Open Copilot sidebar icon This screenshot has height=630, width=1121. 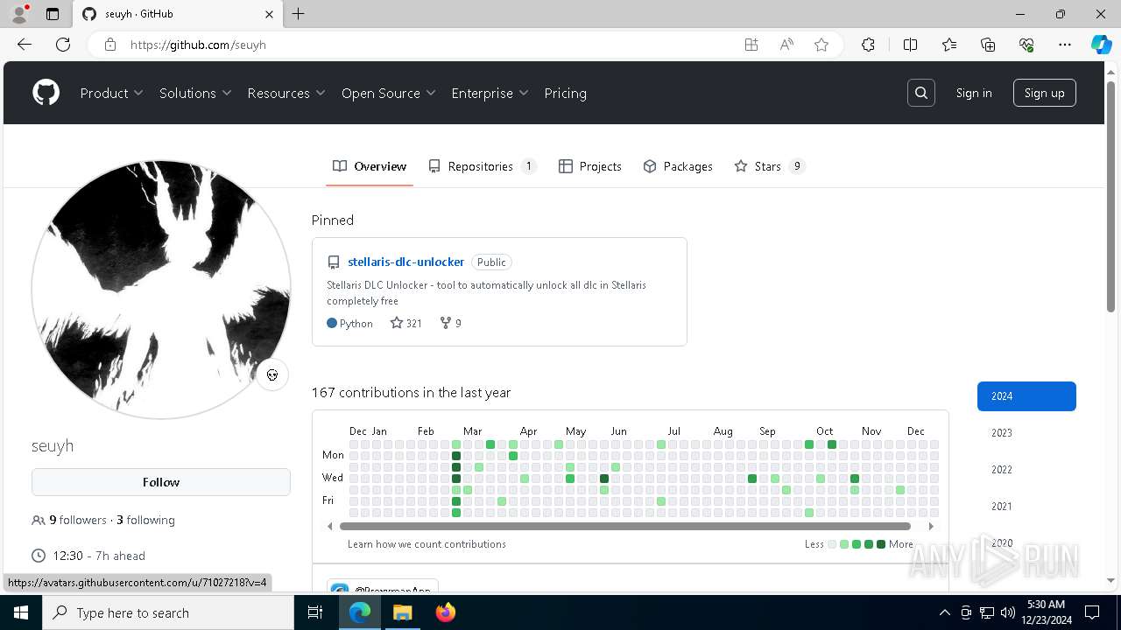1101,45
